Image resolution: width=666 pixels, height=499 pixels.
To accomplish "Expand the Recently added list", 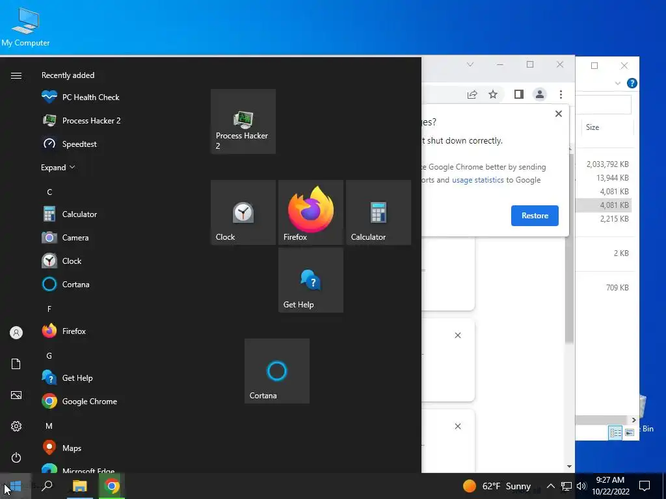I will [x=58, y=167].
